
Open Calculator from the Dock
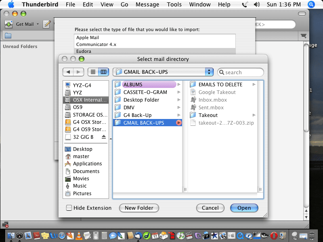tap(104, 236)
